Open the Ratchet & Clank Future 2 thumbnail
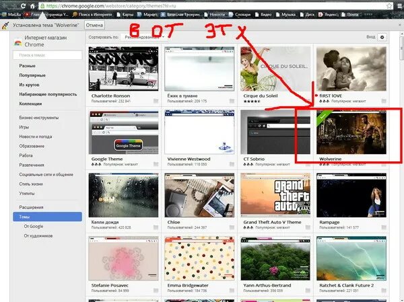 click(351, 258)
